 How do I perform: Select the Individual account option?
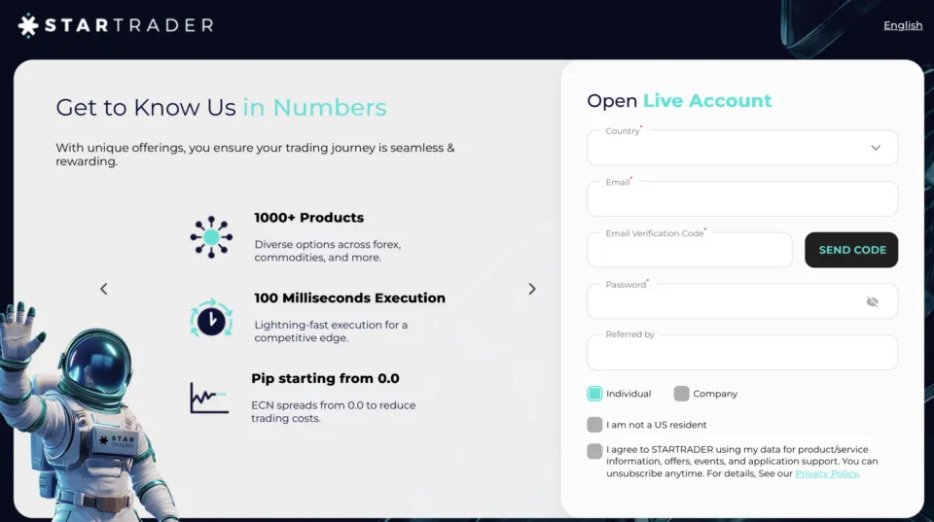[x=594, y=394]
